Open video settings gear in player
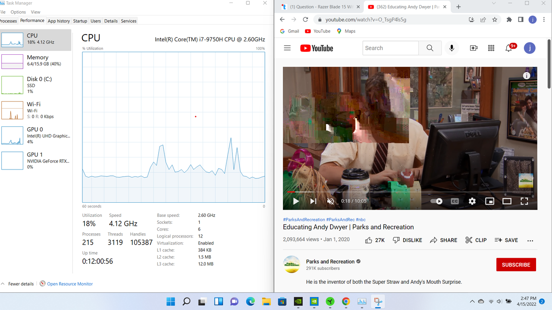This screenshot has width=552, height=310. pos(472,201)
